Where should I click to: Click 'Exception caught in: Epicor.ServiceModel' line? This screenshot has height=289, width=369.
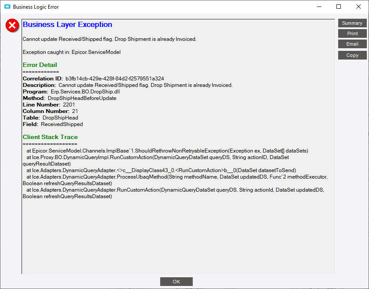[x=72, y=52]
